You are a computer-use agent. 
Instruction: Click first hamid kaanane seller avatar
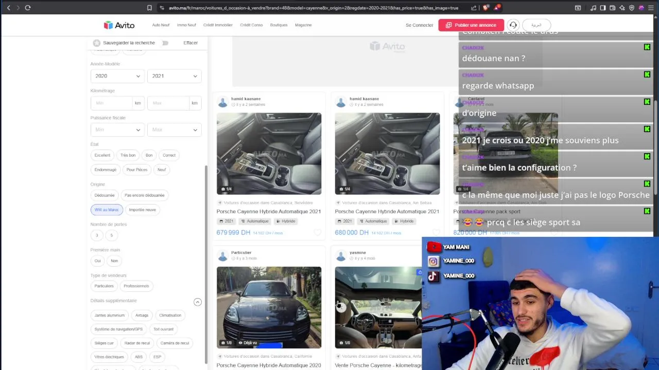222,102
